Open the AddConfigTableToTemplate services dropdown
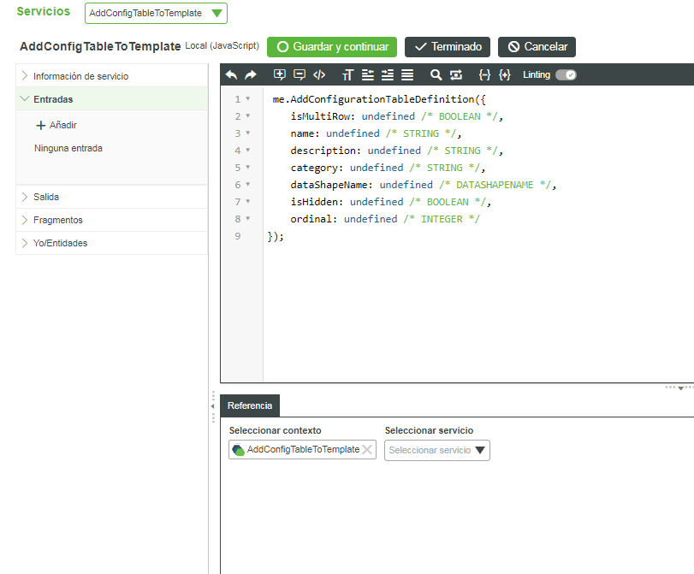 (157, 13)
